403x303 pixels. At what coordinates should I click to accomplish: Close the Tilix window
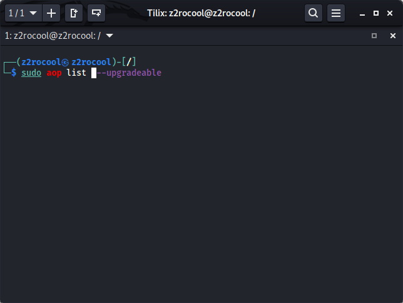click(x=390, y=13)
